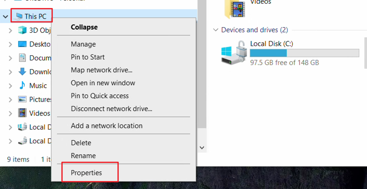Click the navigation pane scrollbar down arrow
The width and height of the screenshot is (367, 189).
point(202,148)
